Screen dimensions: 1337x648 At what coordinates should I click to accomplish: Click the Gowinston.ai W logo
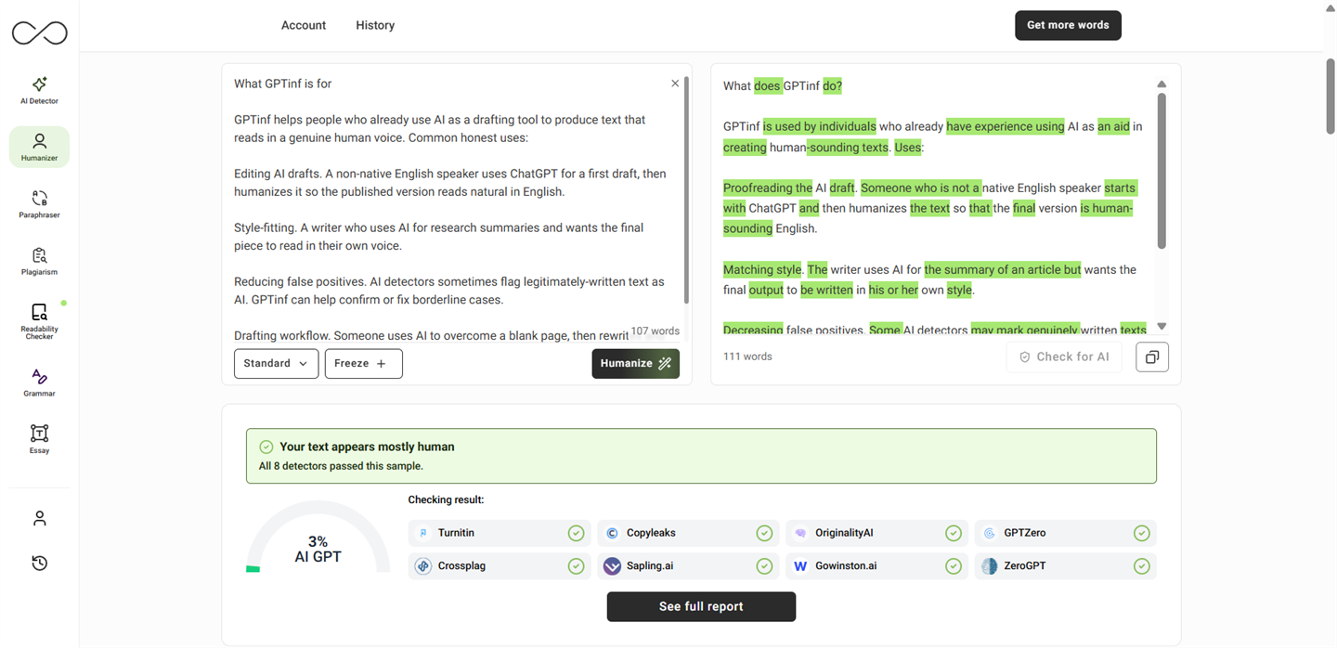tap(800, 565)
